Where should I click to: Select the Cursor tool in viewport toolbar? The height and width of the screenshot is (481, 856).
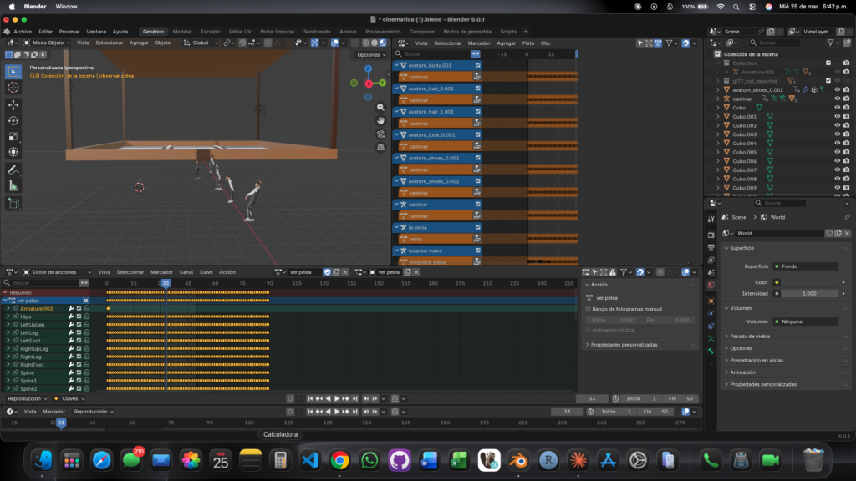[13, 88]
